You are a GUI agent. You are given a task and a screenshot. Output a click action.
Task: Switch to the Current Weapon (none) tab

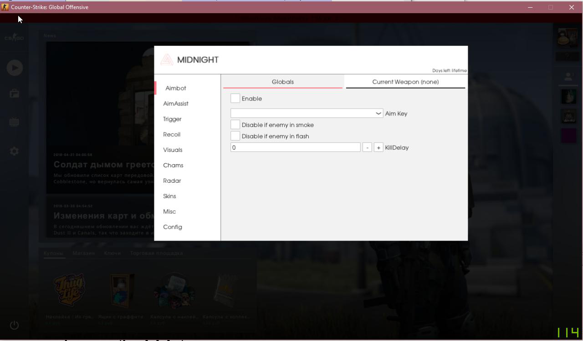coord(405,82)
